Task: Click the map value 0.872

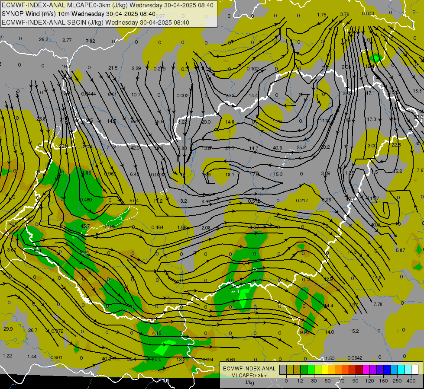Action: [x=57, y=331]
